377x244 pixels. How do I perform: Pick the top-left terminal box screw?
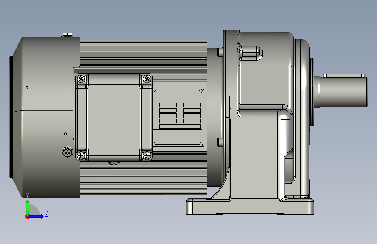coord(81,79)
